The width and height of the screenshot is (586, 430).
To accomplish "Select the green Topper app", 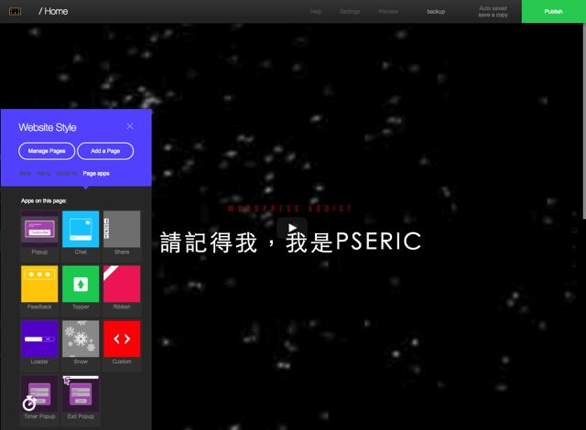I will coord(81,284).
